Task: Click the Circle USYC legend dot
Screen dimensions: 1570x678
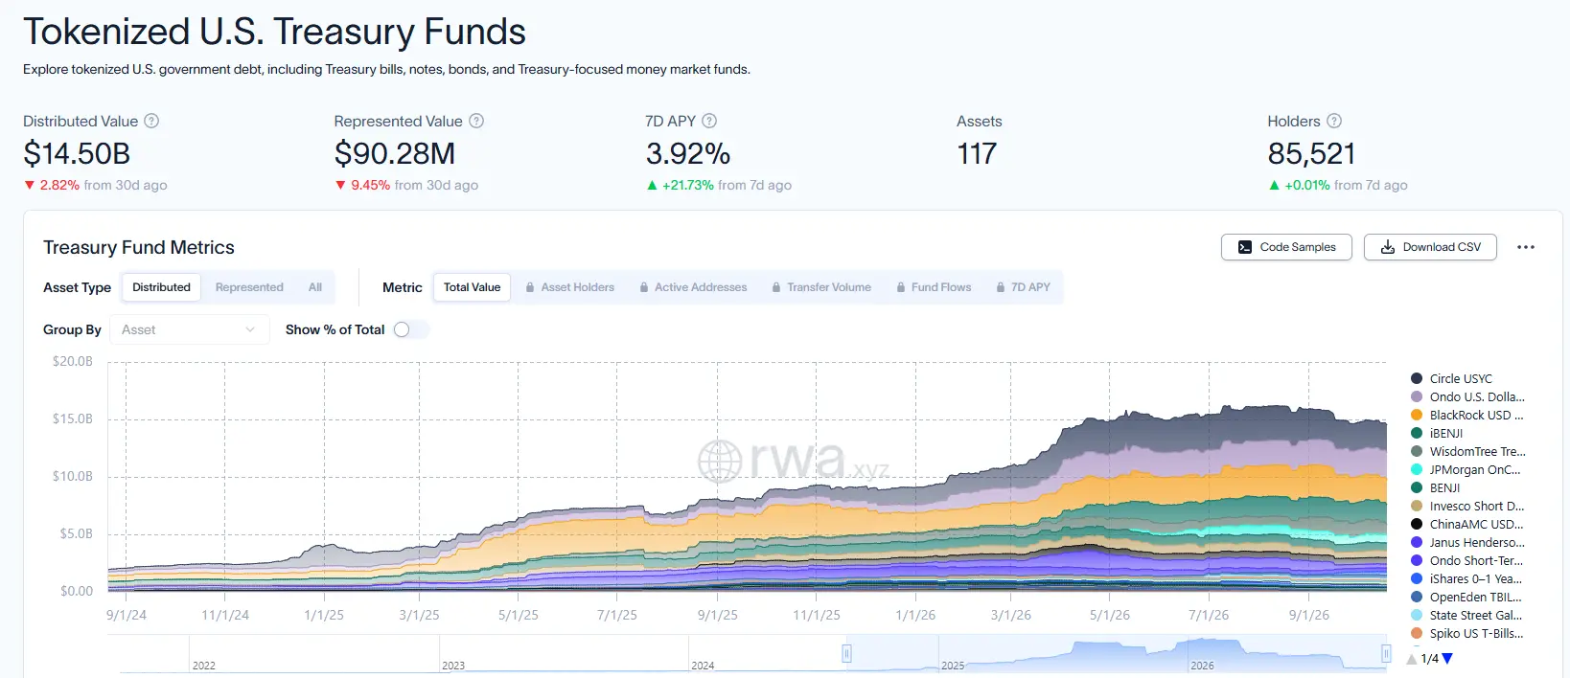Action: [1417, 378]
